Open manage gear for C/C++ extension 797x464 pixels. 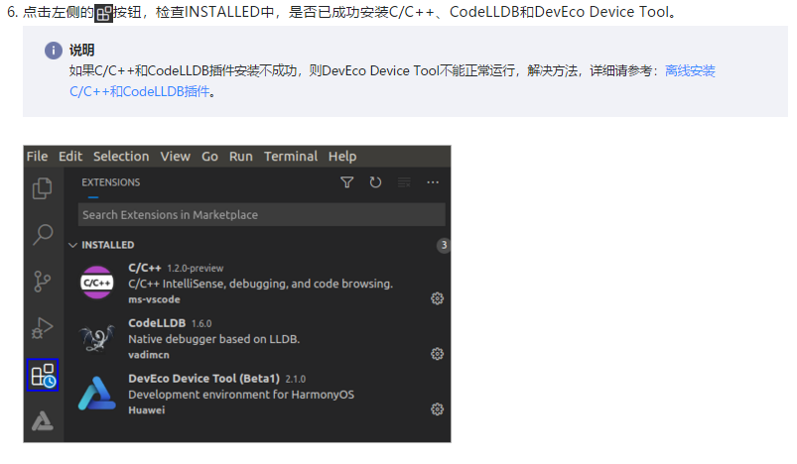(437, 298)
